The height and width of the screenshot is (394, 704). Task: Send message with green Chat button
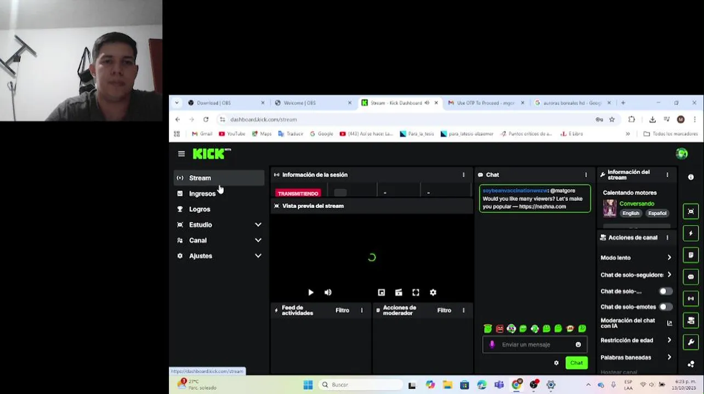(576, 363)
